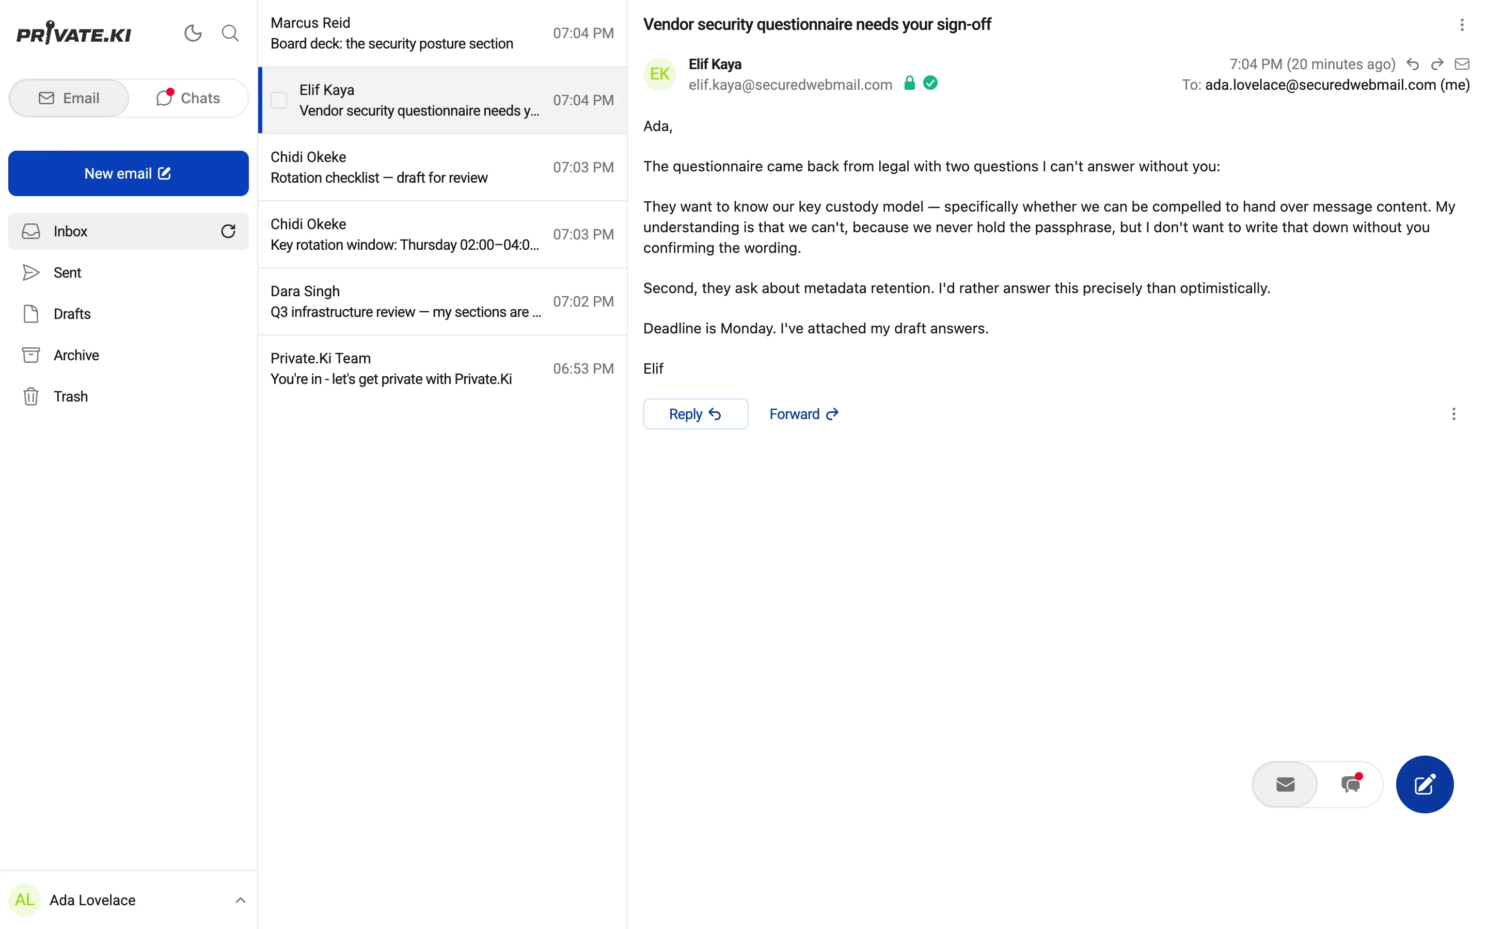Screen dimensions: 1487x929
Task: Switch to the floating mail view toggle
Action: (x=1285, y=784)
